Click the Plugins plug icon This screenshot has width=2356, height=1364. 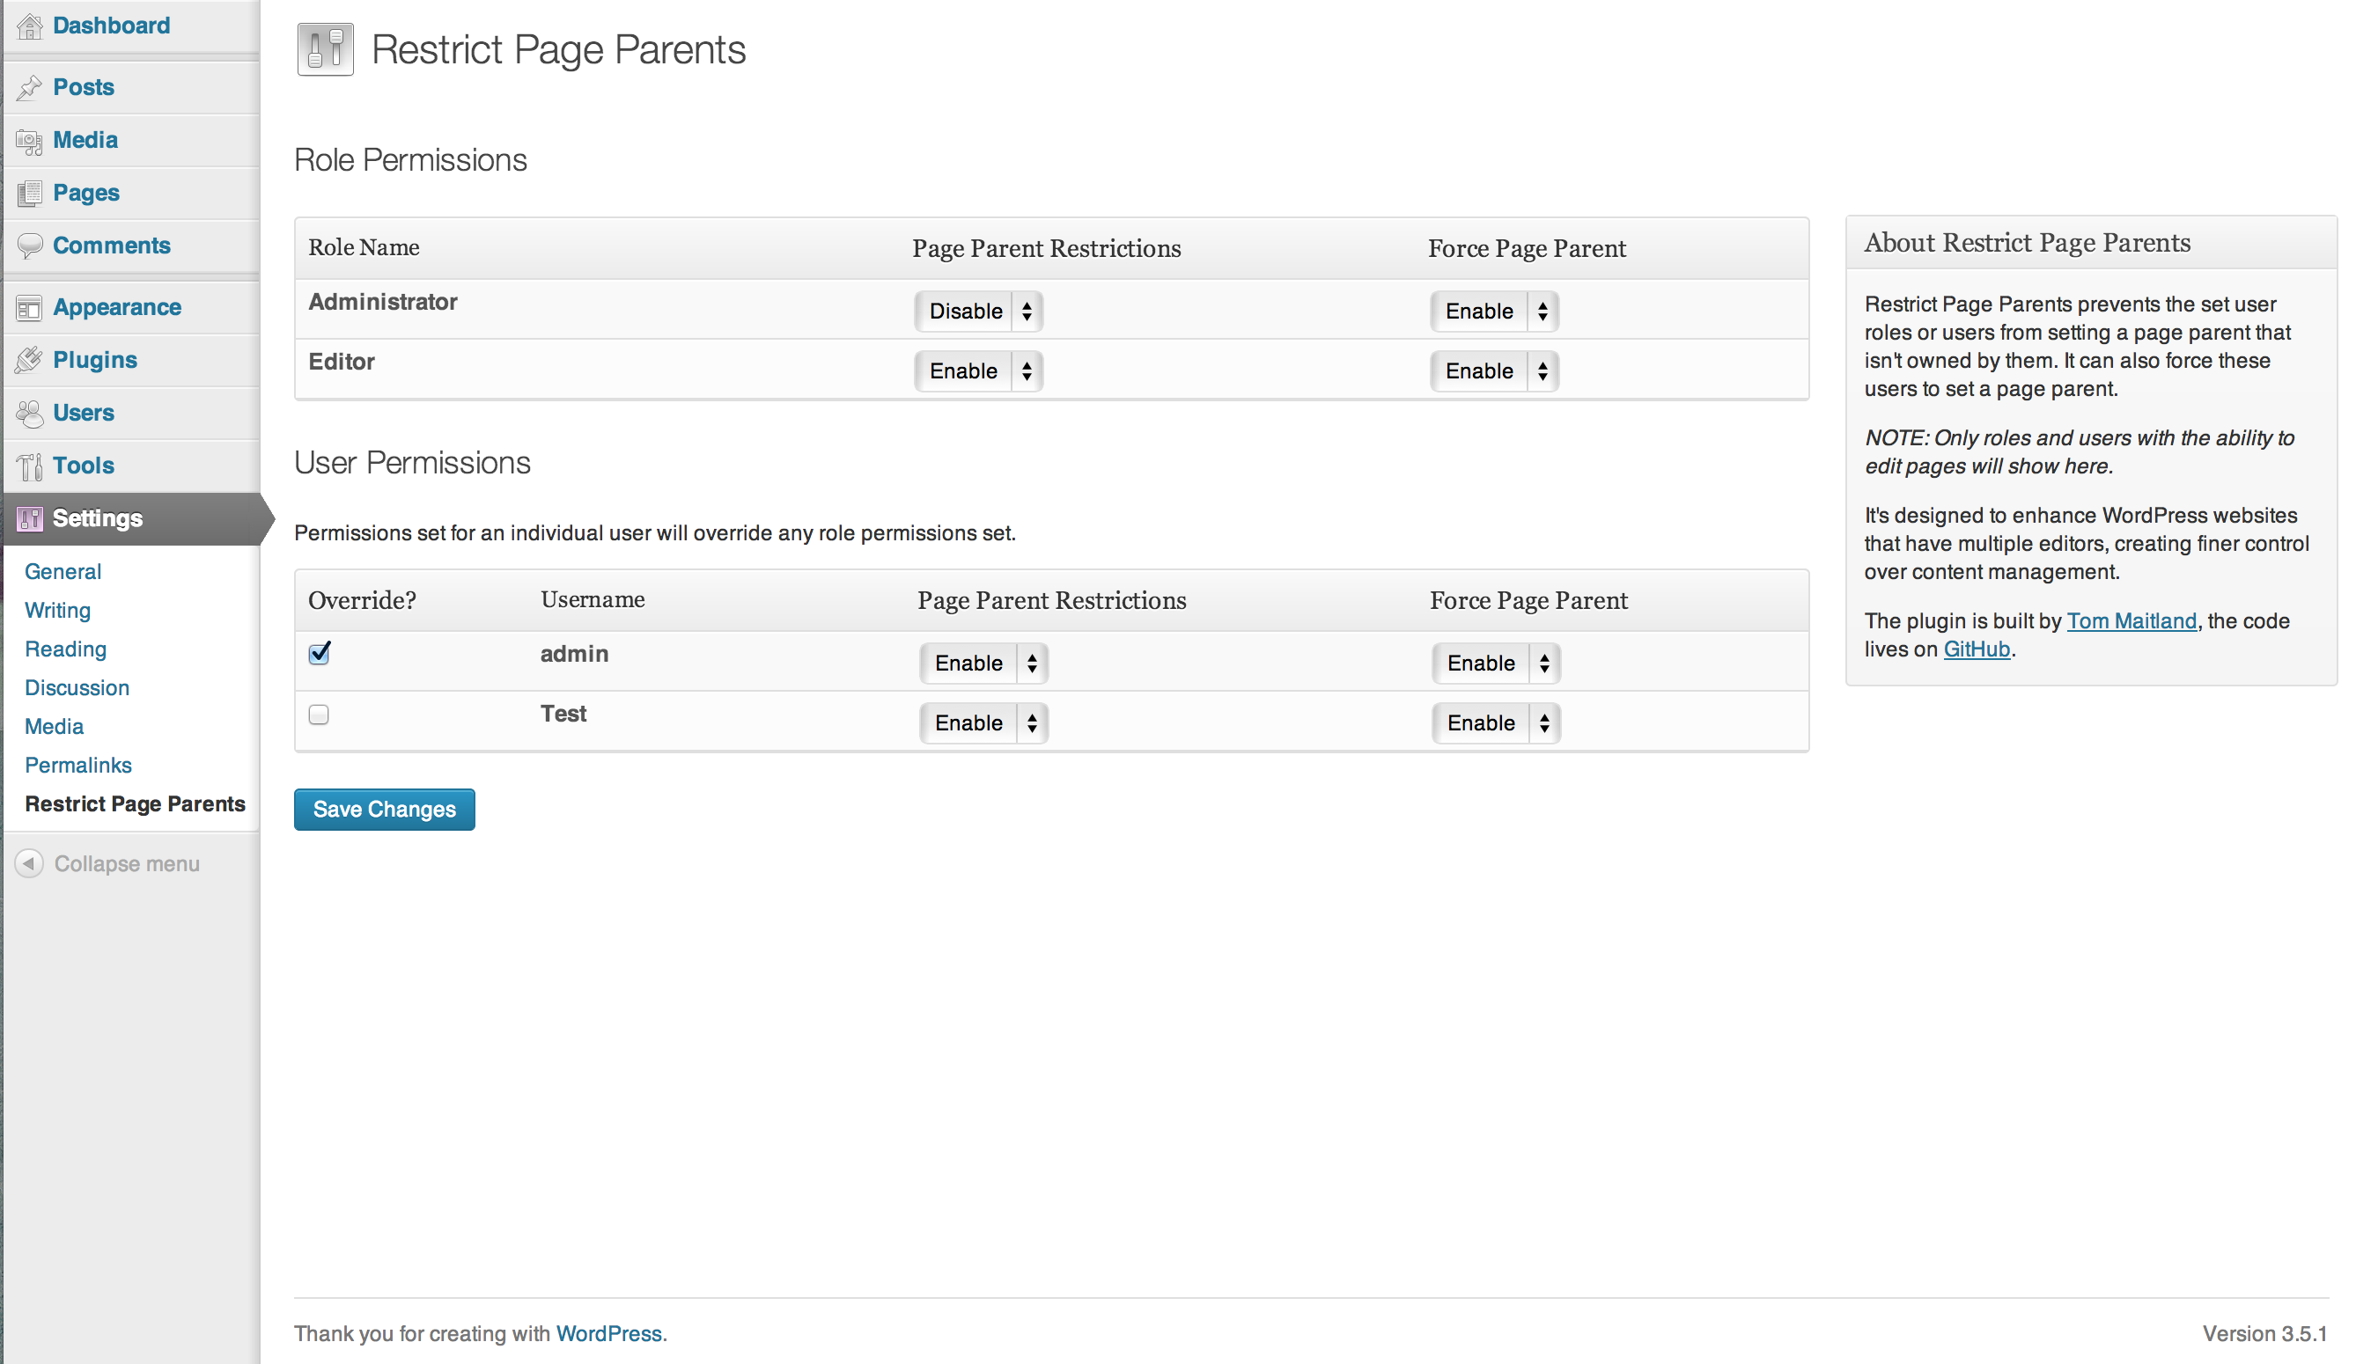pos(30,360)
